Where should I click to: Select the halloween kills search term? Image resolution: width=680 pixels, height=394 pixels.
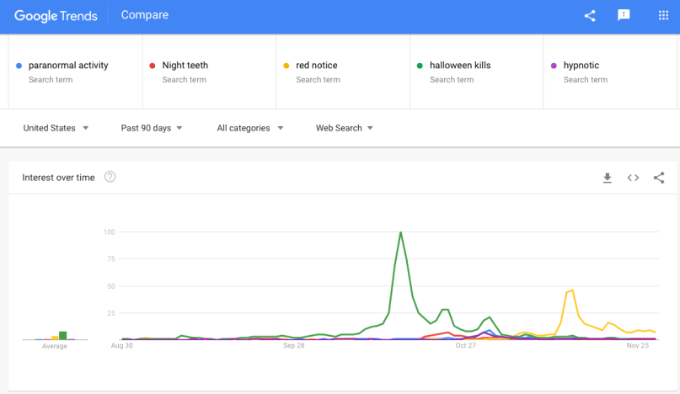coord(460,66)
